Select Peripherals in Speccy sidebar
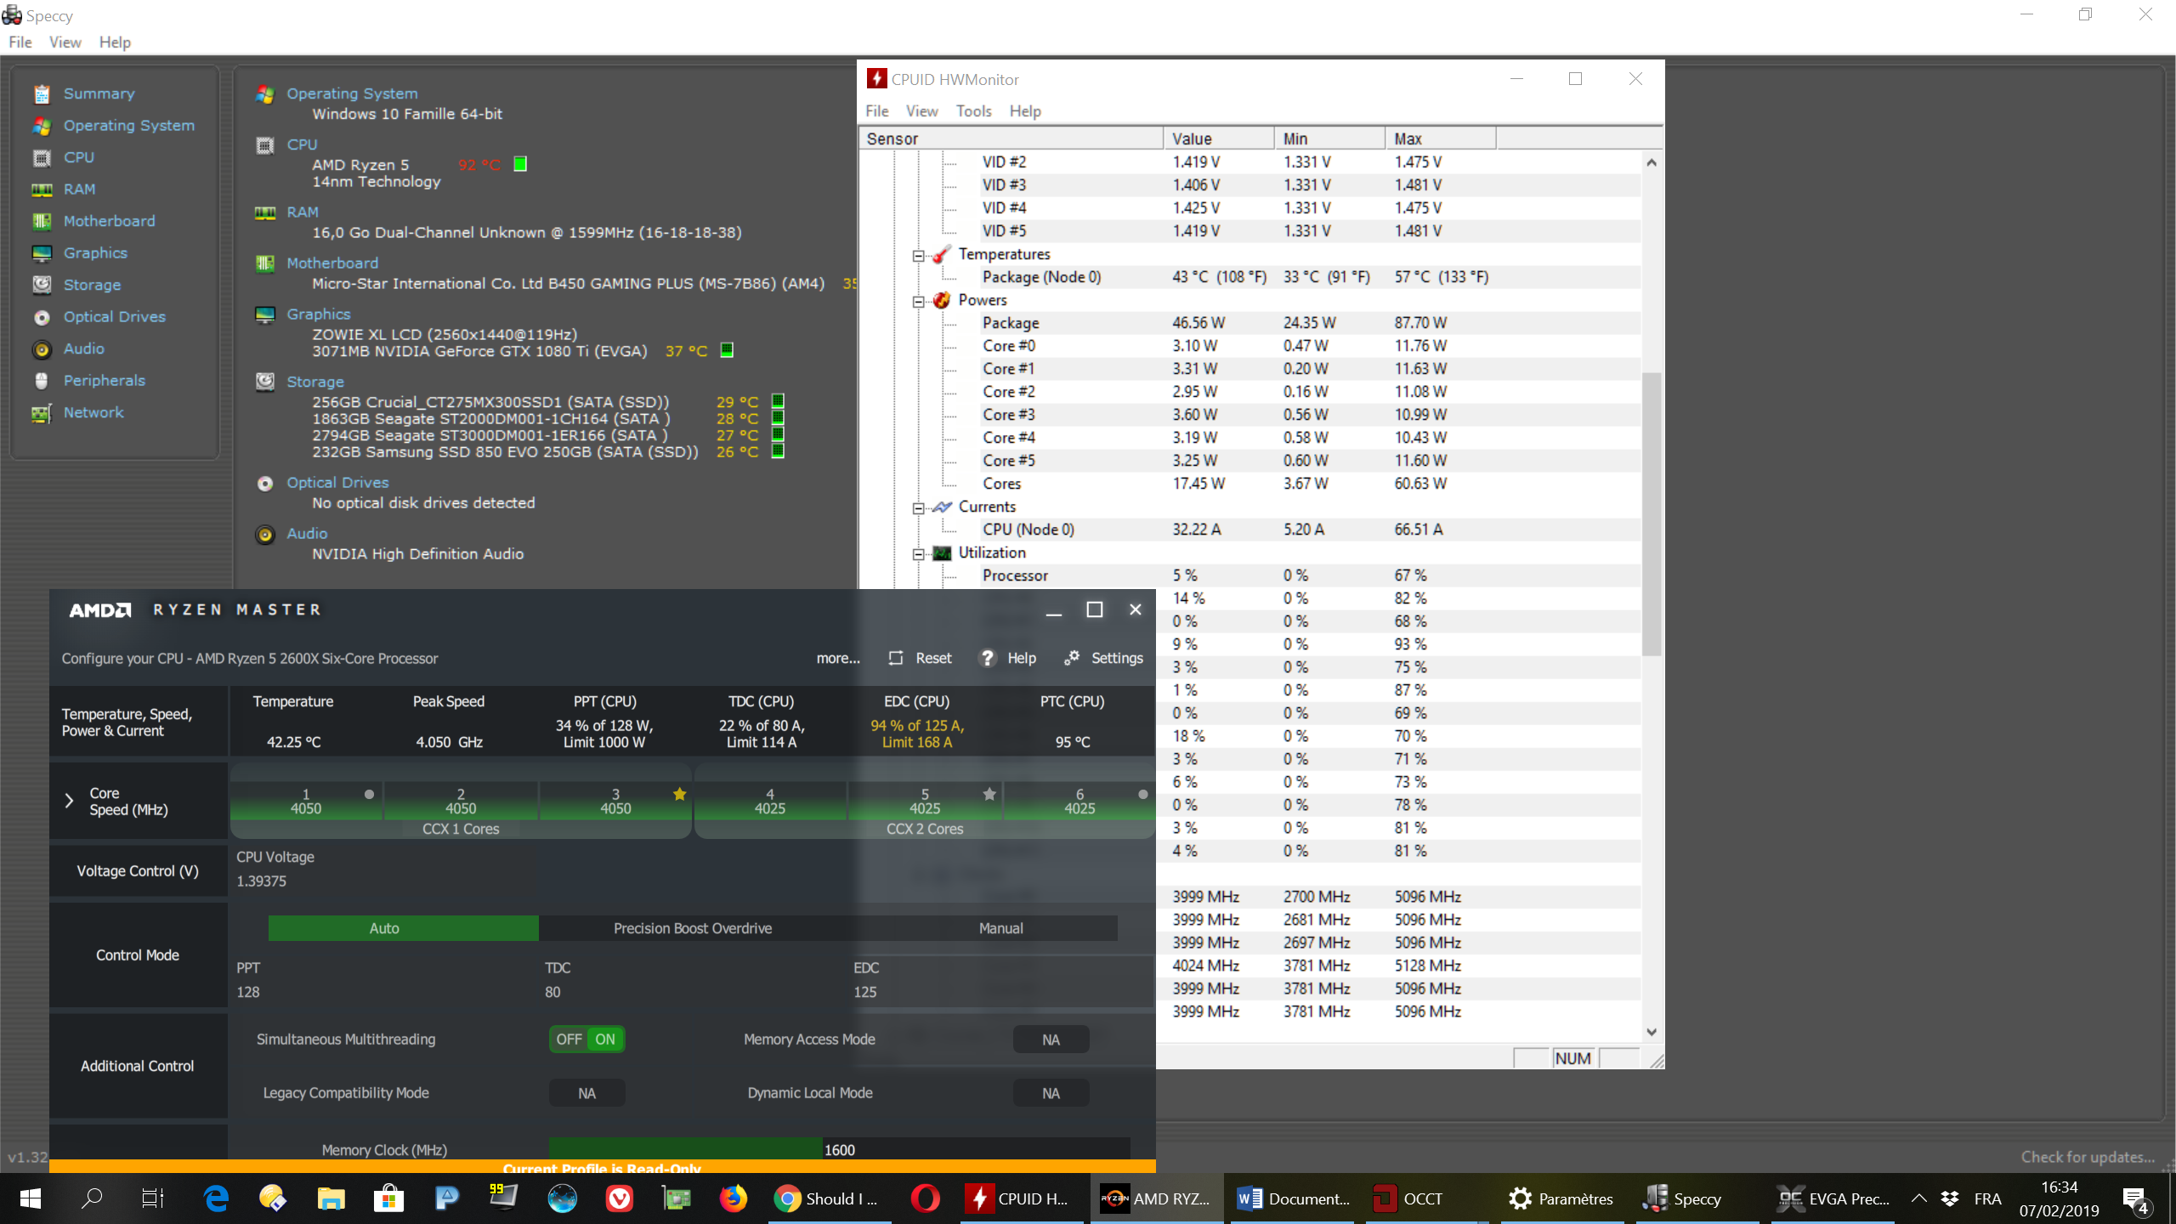The image size is (2176, 1224). coord(105,380)
